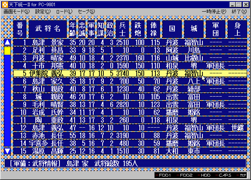The image size is (251, 180).
Task: Click 軍団長 label in 毛利 晴賢 row
Action: [x=216, y=104]
